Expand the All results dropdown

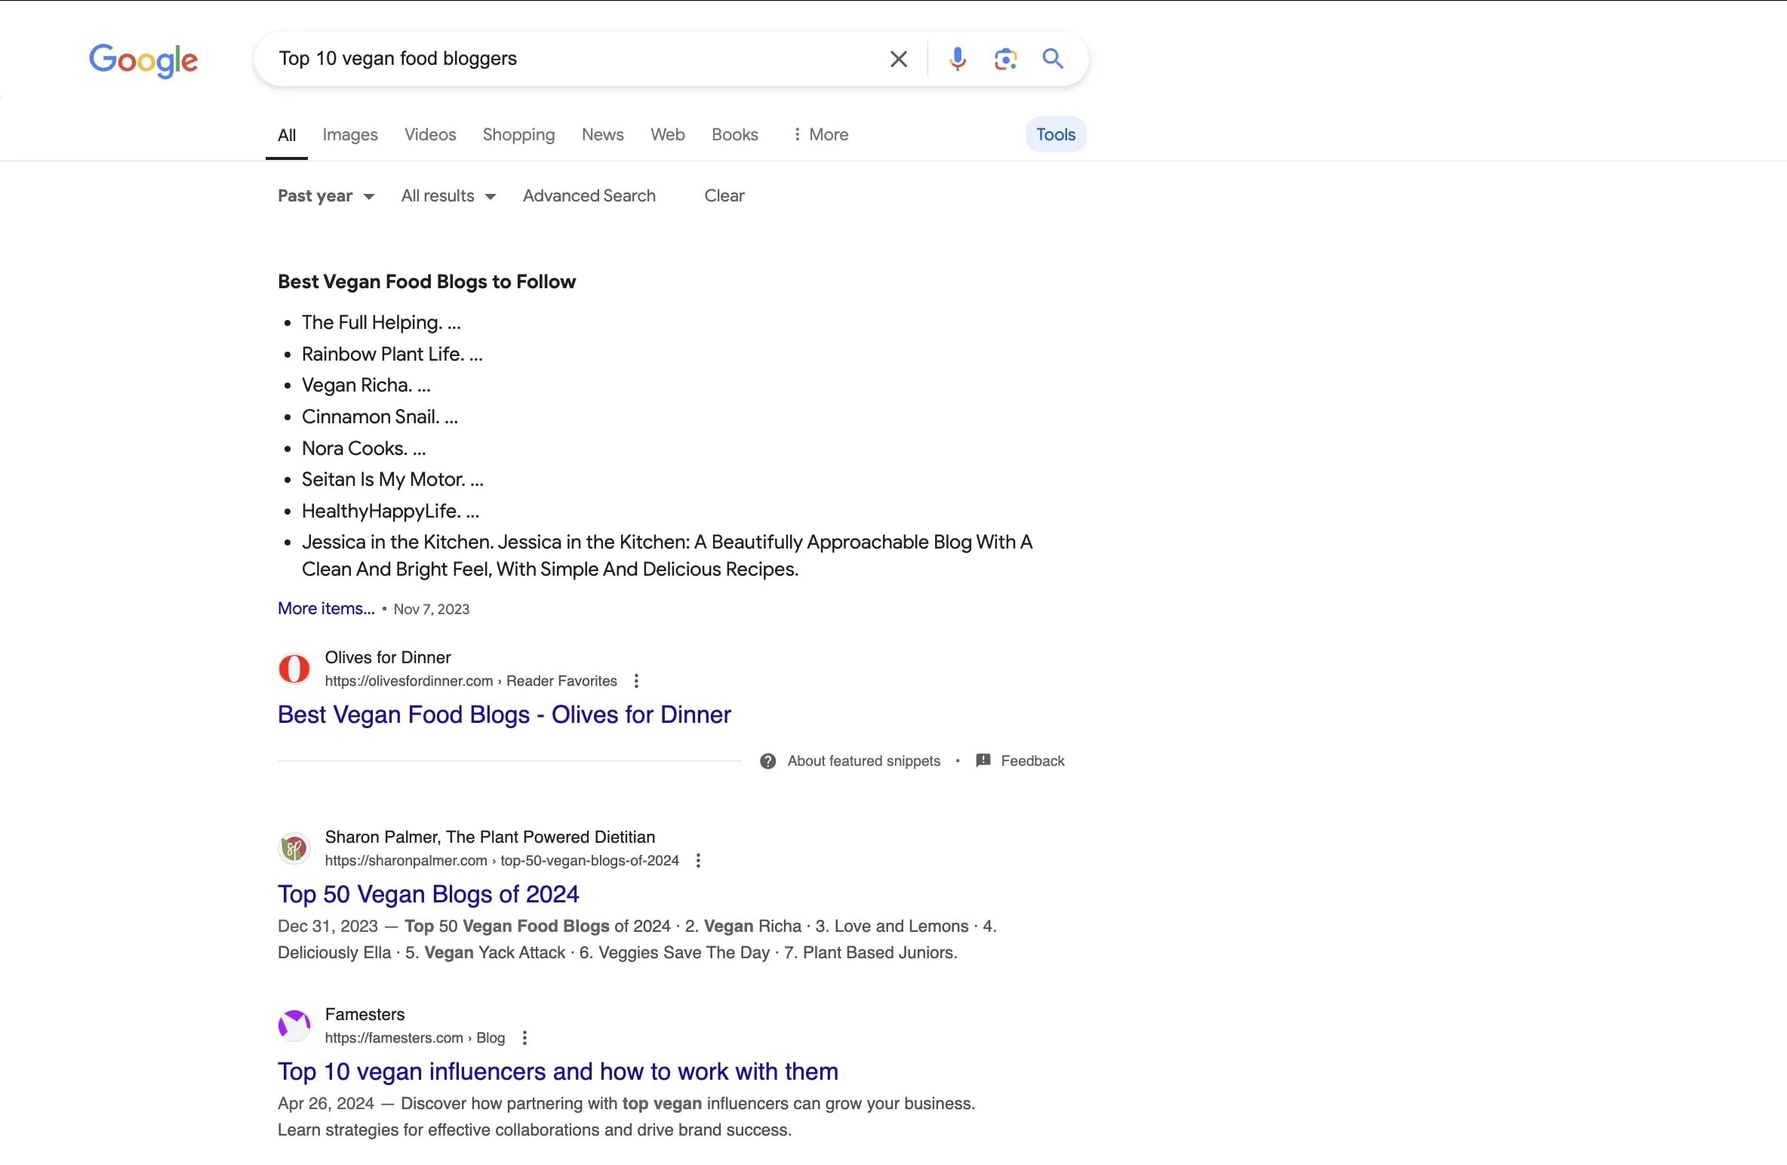tap(448, 196)
